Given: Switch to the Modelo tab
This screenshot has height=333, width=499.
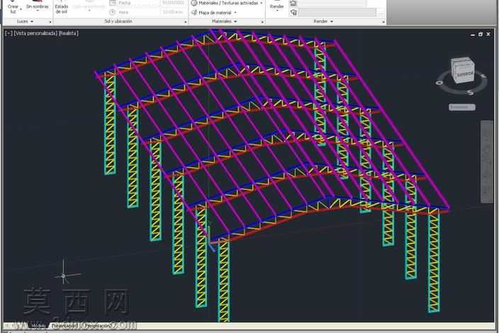Looking at the screenshot, I should [x=38, y=326].
